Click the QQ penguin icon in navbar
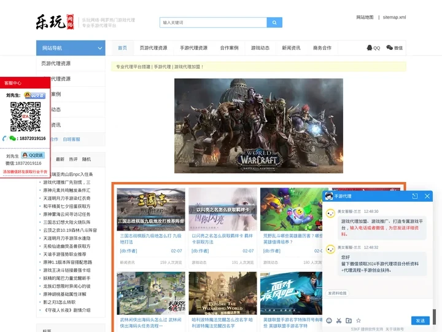 pyautogui.click(x=370, y=48)
